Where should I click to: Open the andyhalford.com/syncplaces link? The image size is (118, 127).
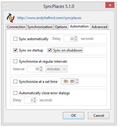coord(49,18)
